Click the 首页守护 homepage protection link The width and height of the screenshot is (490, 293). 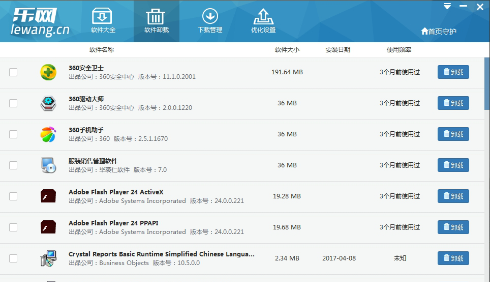pyautogui.click(x=439, y=31)
